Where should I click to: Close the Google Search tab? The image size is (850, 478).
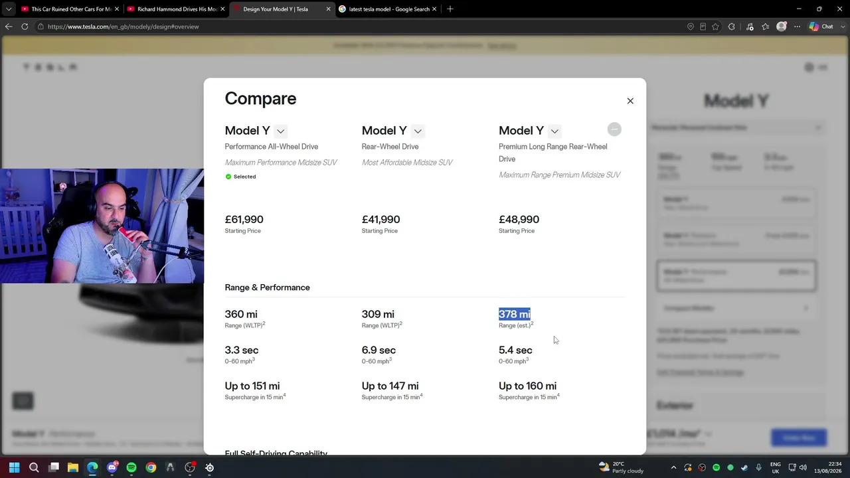click(x=436, y=9)
